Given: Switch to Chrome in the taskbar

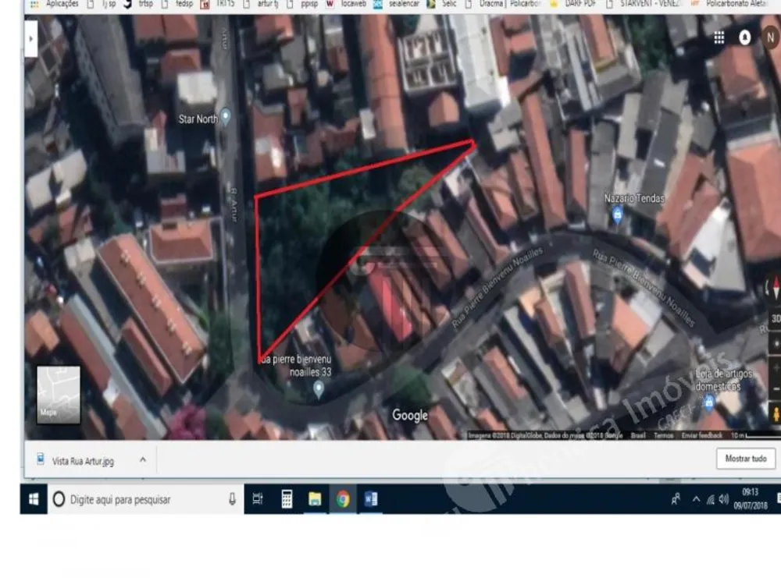Looking at the screenshot, I should pos(343,499).
